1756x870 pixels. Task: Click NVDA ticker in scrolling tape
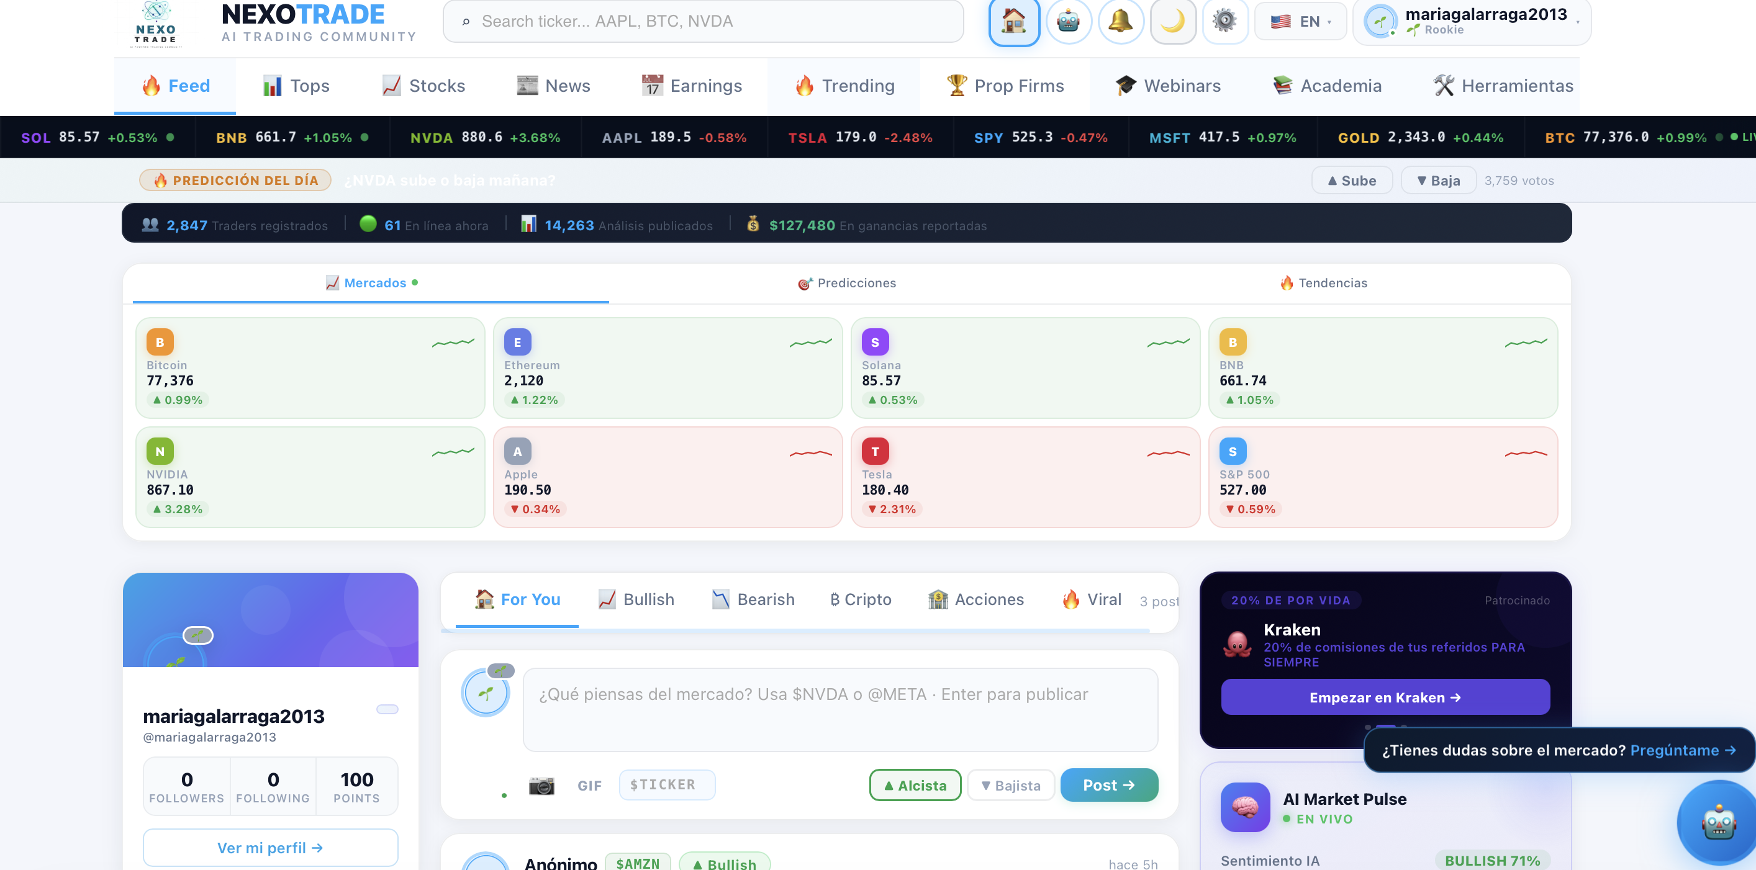click(485, 137)
